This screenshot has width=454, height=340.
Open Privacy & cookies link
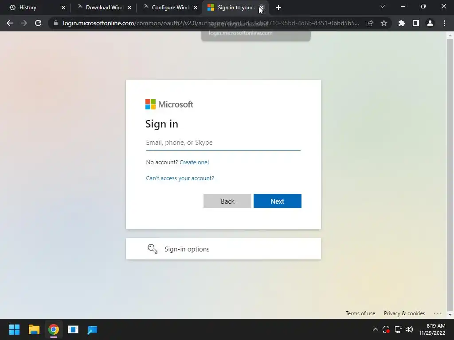pyautogui.click(x=404, y=313)
